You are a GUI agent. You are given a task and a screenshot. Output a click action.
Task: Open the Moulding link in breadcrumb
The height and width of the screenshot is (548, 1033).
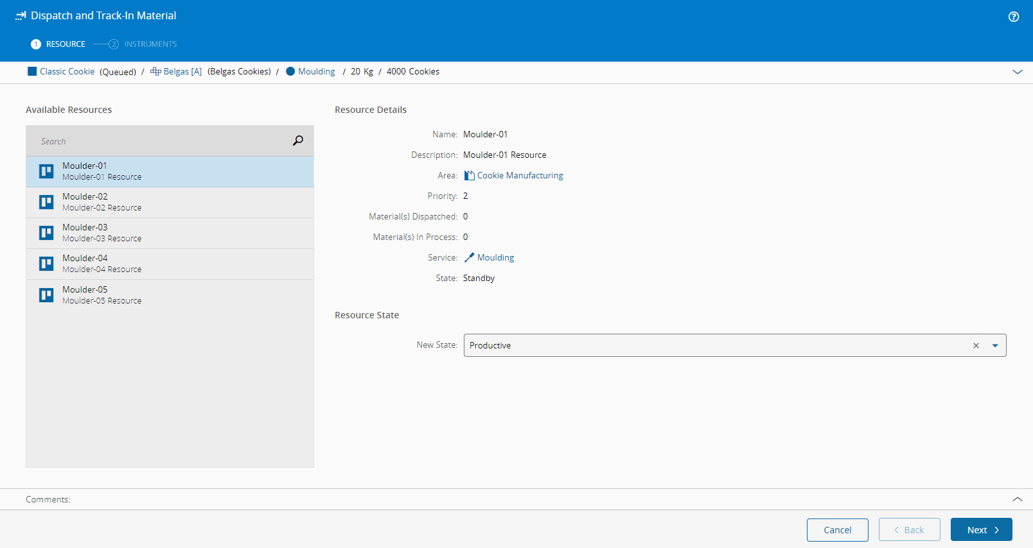(316, 71)
